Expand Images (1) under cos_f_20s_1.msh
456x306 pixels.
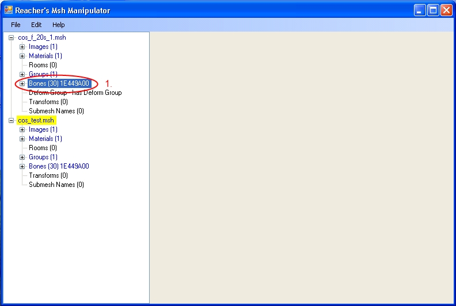tap(22, 47)
